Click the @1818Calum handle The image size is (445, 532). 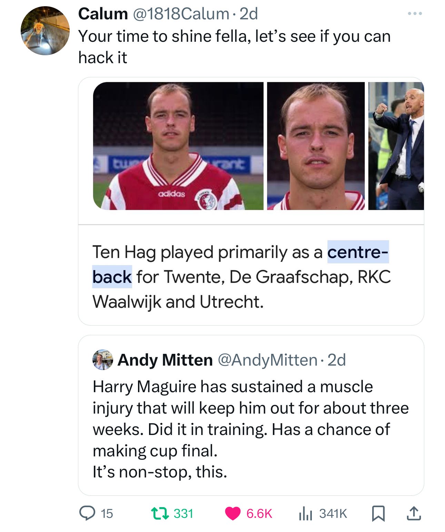tap(181, 14)
